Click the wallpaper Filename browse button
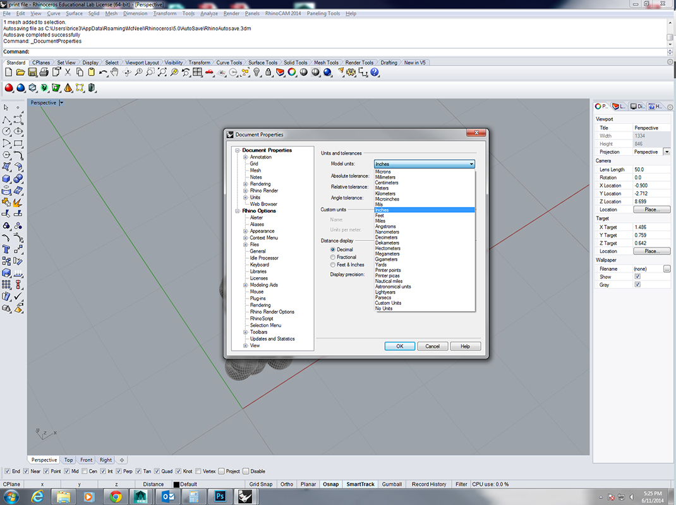 (x=667, y=269)
